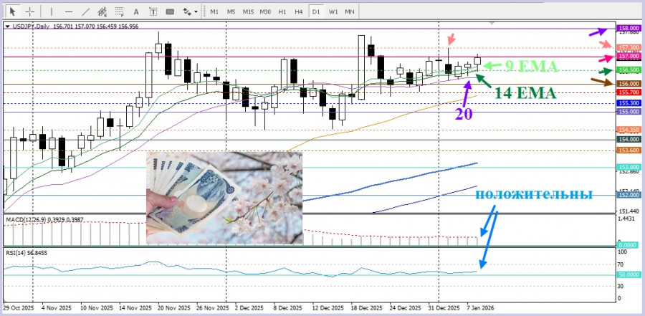Click the 20 Nov 2025 date label
This screenshot has height=316, width=645.
174,308
